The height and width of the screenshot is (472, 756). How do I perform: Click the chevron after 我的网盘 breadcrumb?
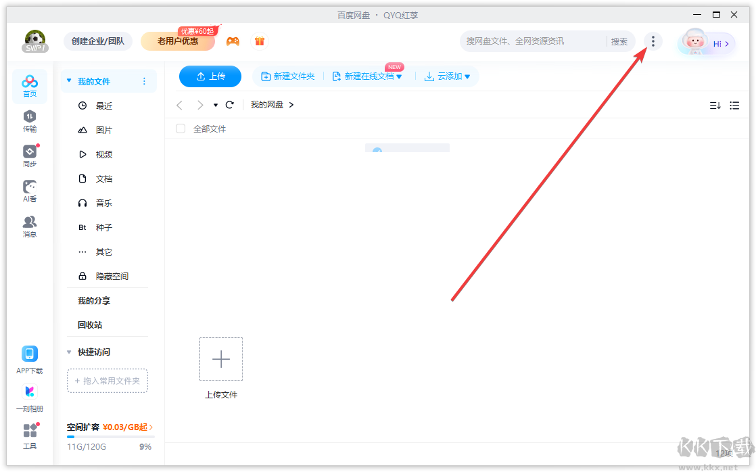pos(291,105)
